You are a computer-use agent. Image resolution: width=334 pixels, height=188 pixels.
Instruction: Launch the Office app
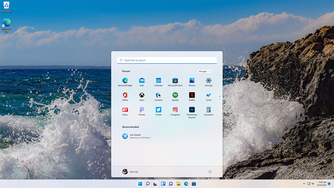[x=125, y=97]
